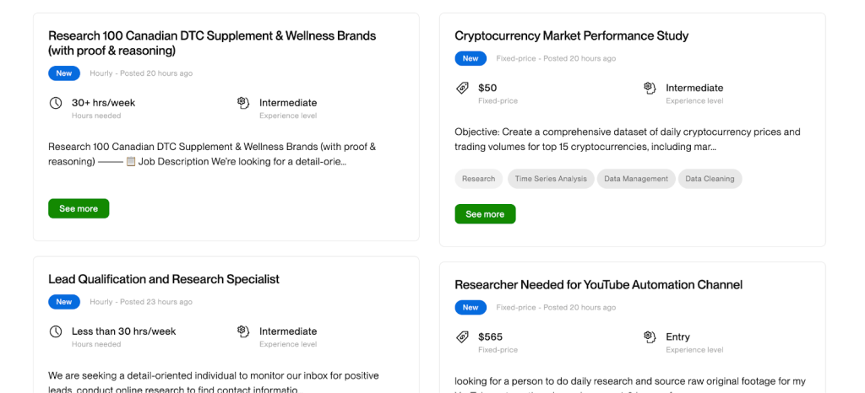This screenshot has height=393, width=865.
Task: Expand Cryptocurrency Market job with See more
Action: click(485, 214)
